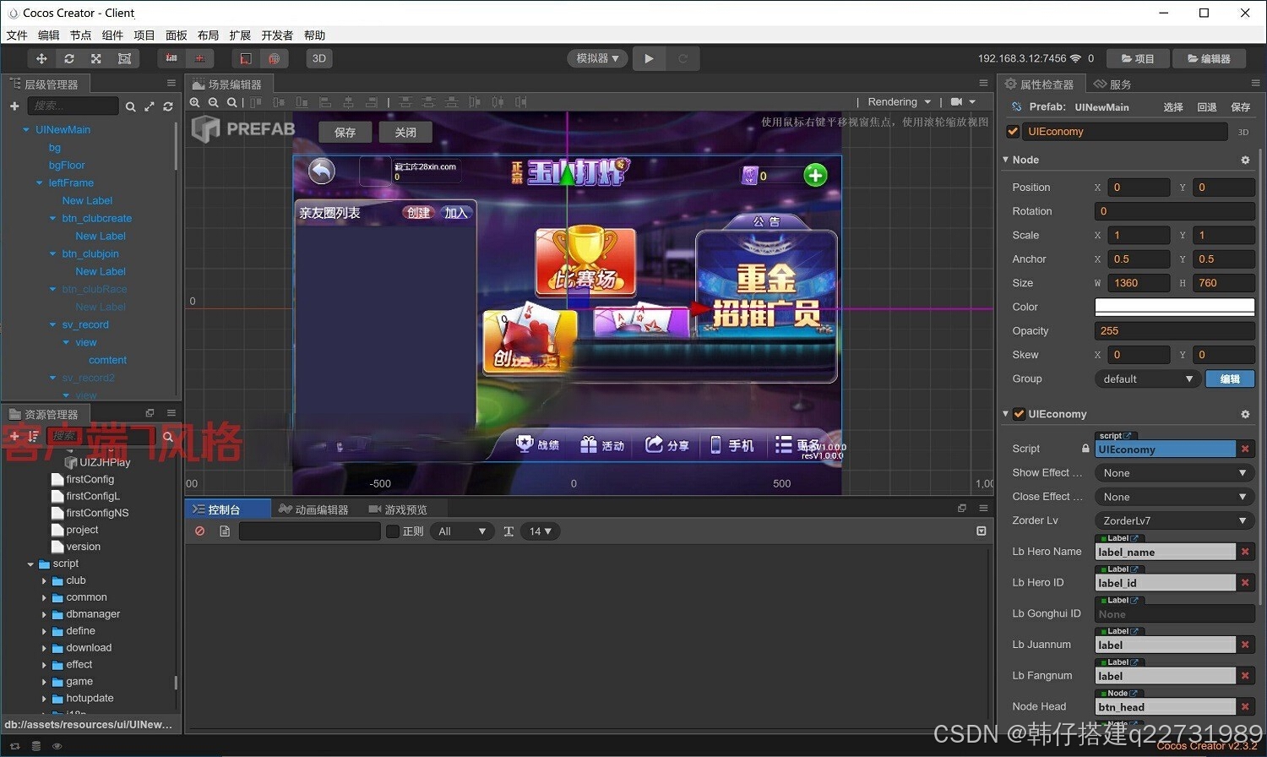1267x757 pixels.
Task: Switch to the 动画编辑器 tab
Action: click(x=314, y=509)
